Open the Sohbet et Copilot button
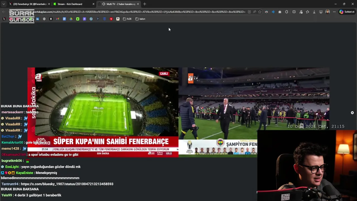357x201 pixels. pos(347,12)
